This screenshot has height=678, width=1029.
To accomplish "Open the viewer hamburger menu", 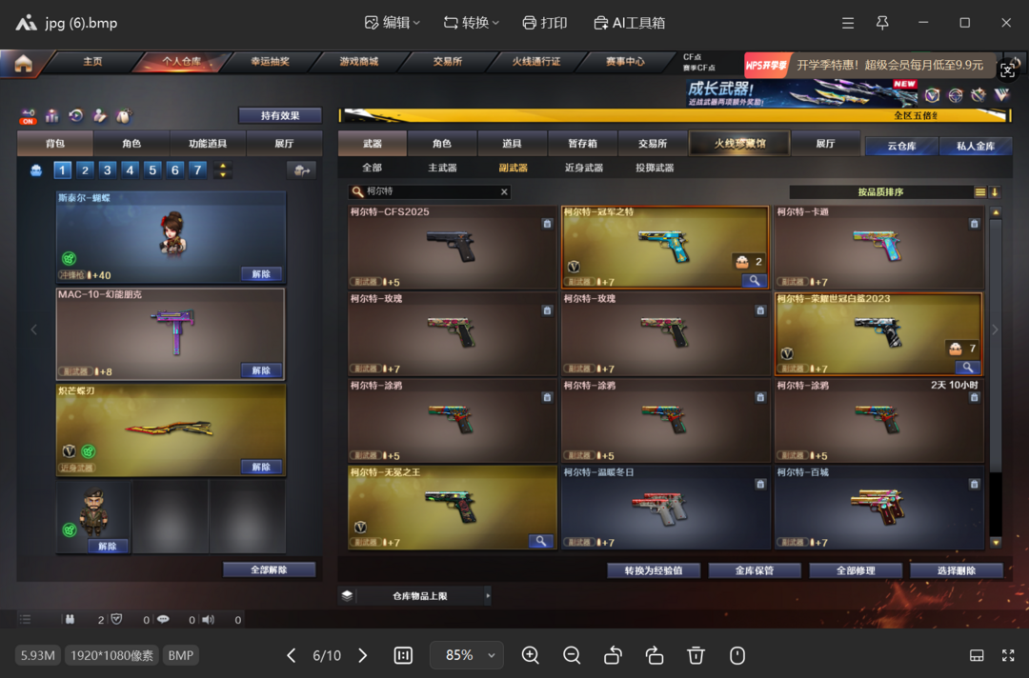I will click(848, 23).
